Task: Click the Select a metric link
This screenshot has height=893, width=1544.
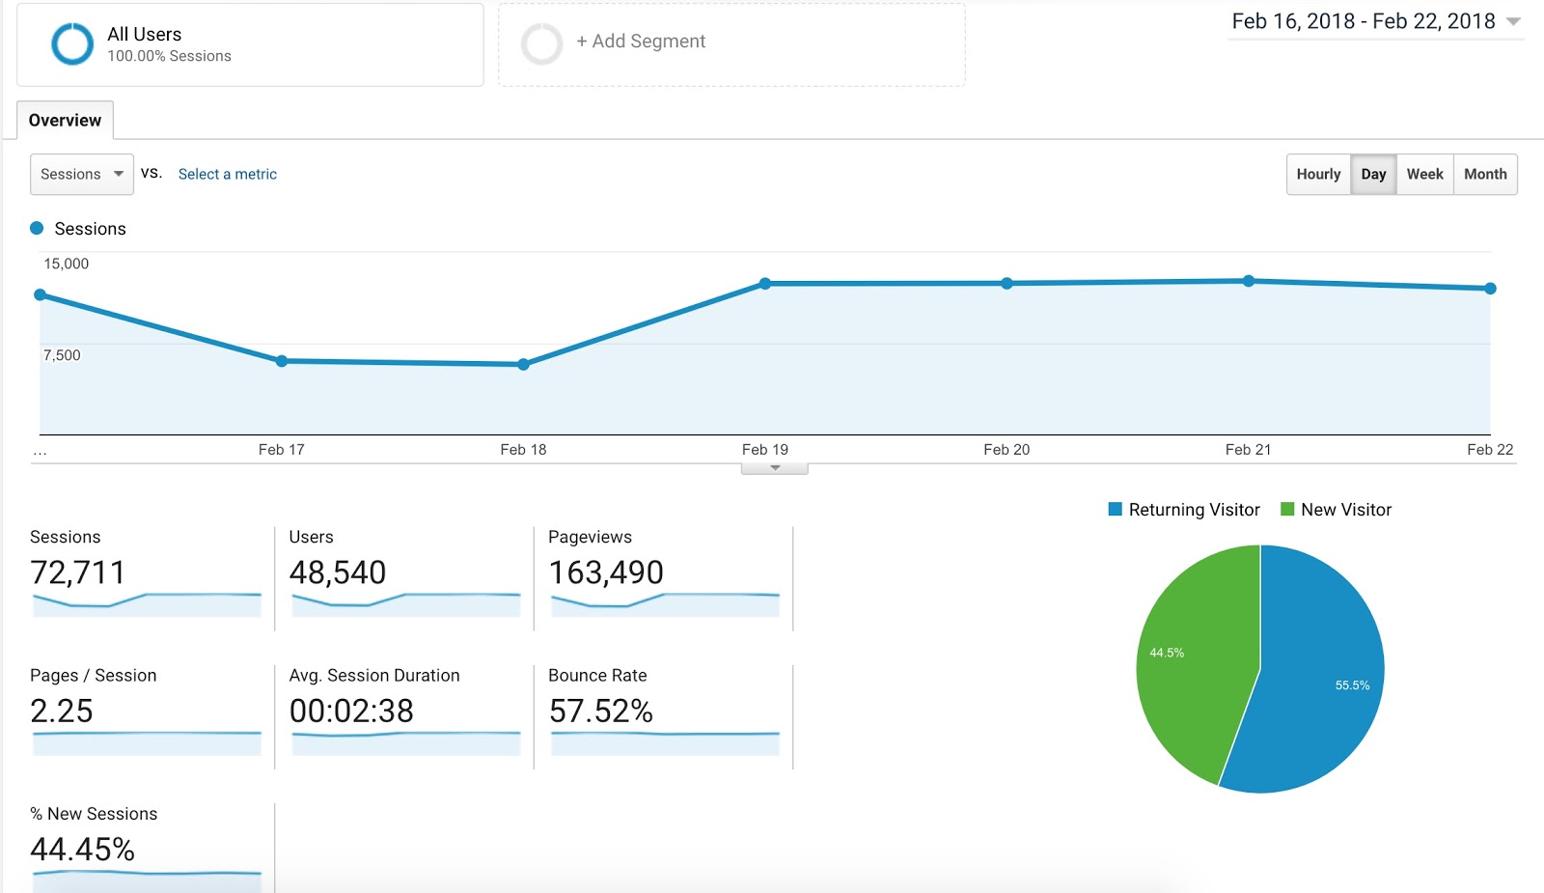Action: (228, 175)
